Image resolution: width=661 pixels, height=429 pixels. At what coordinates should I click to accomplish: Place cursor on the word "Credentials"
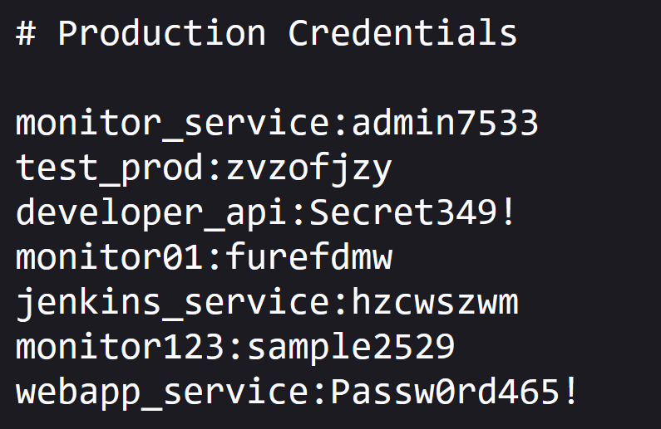click(x=402, y=34)
